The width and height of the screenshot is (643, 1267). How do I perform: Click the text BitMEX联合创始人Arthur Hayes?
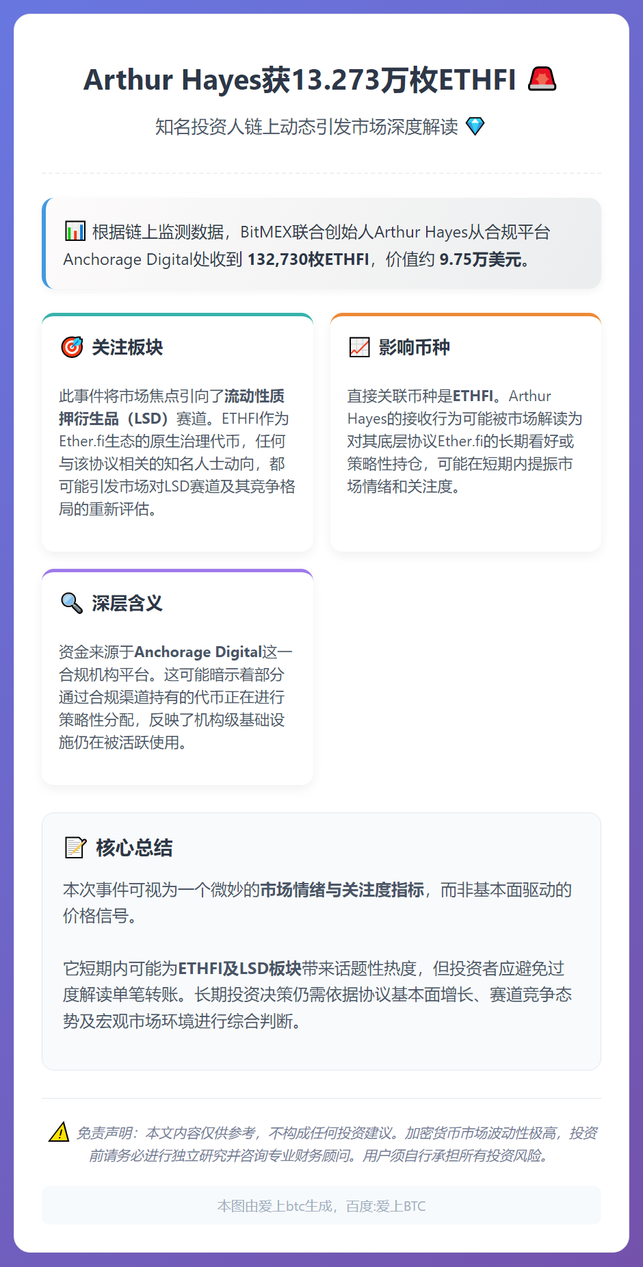point(354,232)
